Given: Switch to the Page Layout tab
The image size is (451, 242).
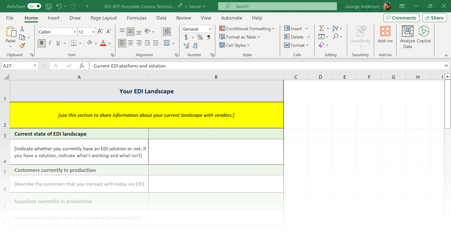Looking at the screenshot, I should 103,18.
